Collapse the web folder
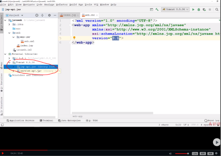 point(9,33)
